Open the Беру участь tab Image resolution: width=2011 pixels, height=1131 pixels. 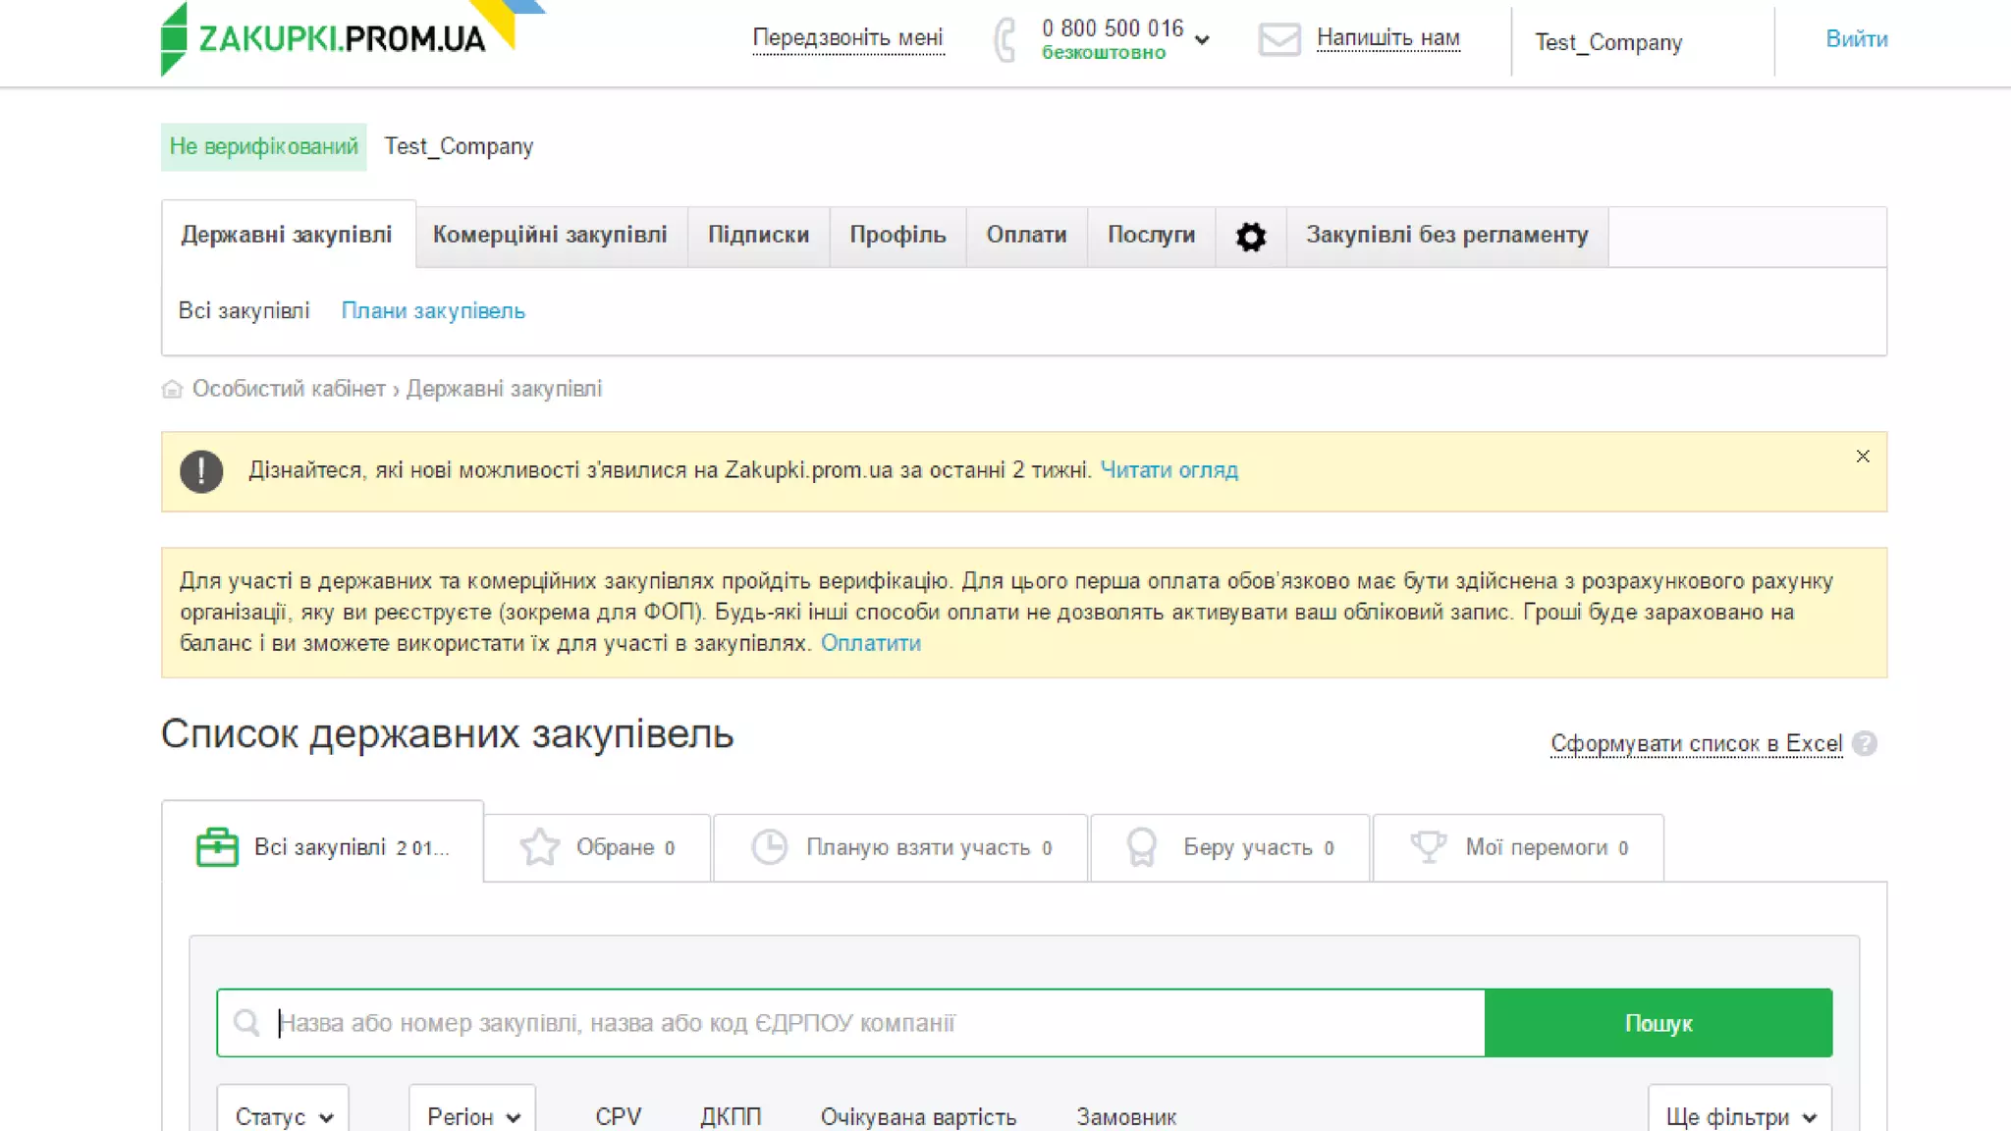1229,847
